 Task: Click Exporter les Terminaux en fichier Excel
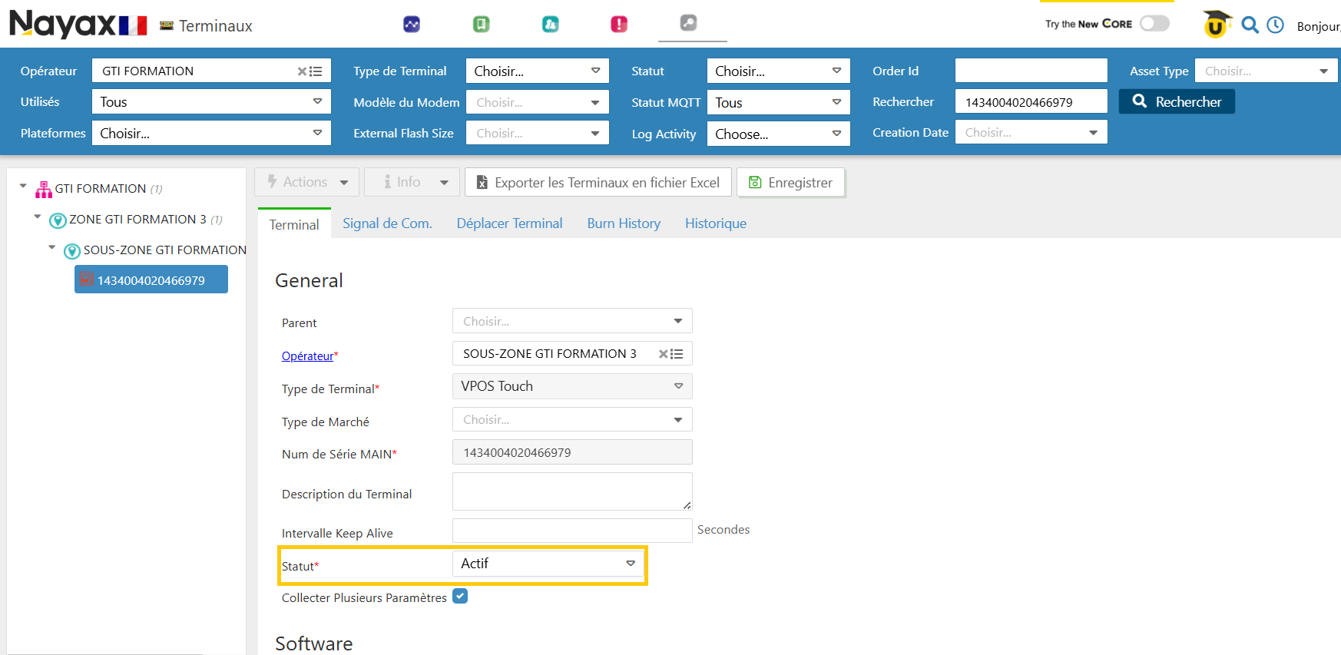[598, 182]
